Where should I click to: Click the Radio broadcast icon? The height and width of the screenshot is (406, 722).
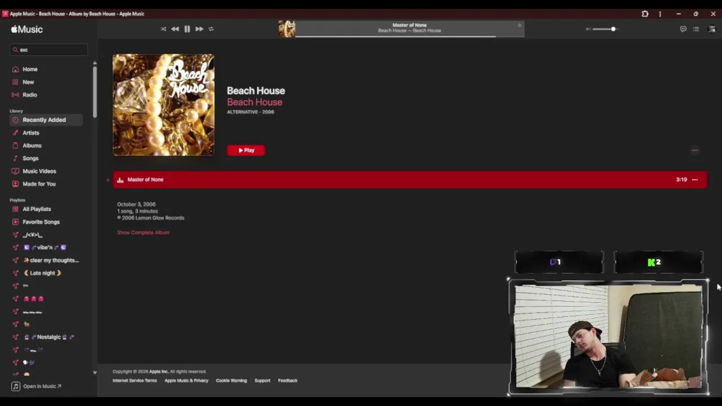pos(15,95)
